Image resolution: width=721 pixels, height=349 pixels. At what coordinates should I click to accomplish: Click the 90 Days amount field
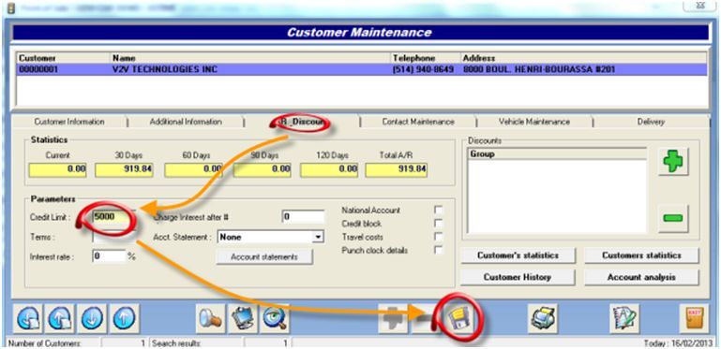(263, 169)
